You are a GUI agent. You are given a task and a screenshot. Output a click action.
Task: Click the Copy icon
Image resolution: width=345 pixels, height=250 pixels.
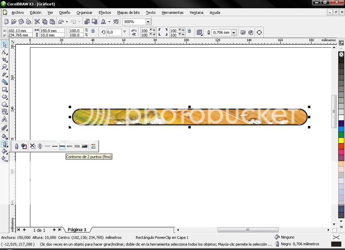tap(45, 22)
